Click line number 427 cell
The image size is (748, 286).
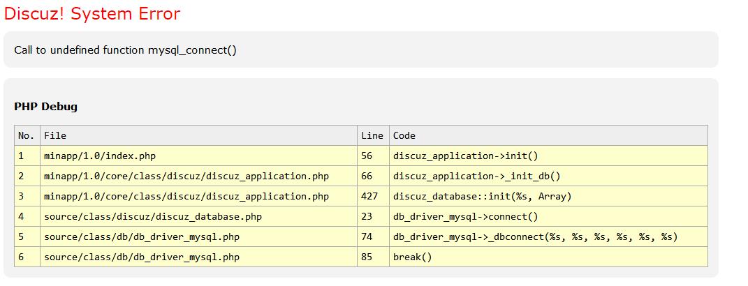(373, 197)
